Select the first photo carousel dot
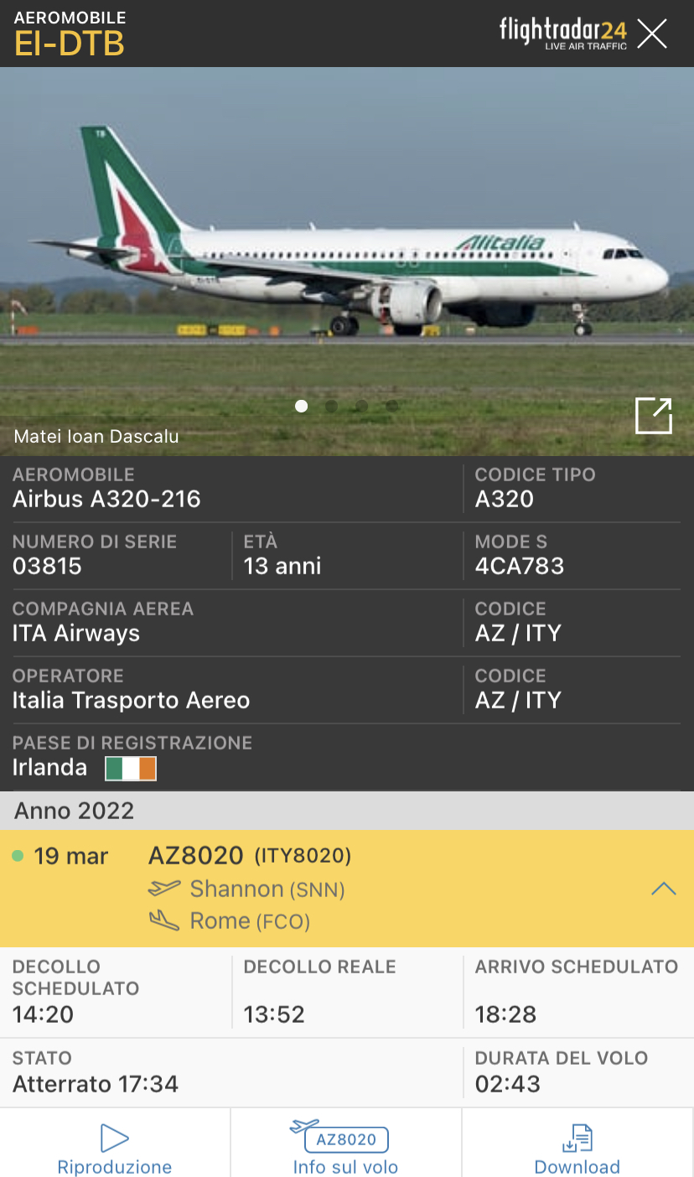Image resolution: width=694 pixels, height=1177 pixels. pos(302,407)
